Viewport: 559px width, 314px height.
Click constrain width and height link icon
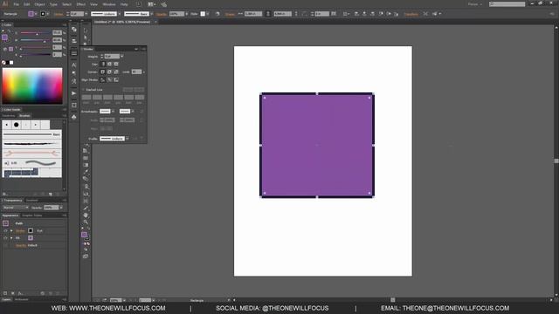coord(268,14)
